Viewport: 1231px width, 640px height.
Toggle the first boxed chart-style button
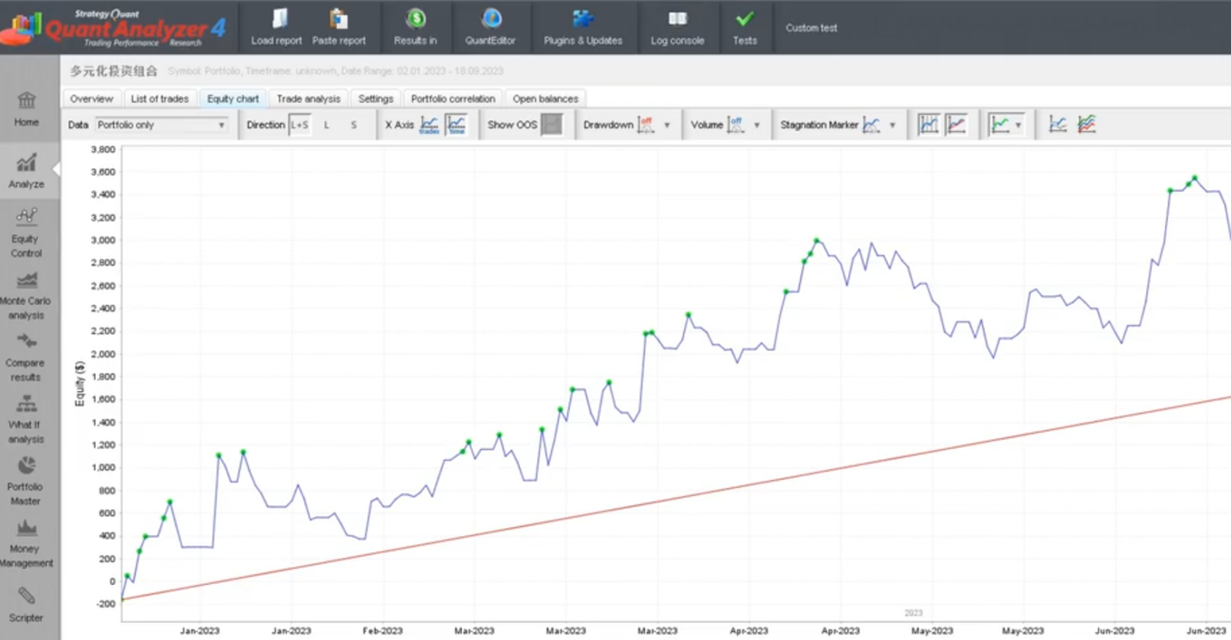click(x=928, y=125)
